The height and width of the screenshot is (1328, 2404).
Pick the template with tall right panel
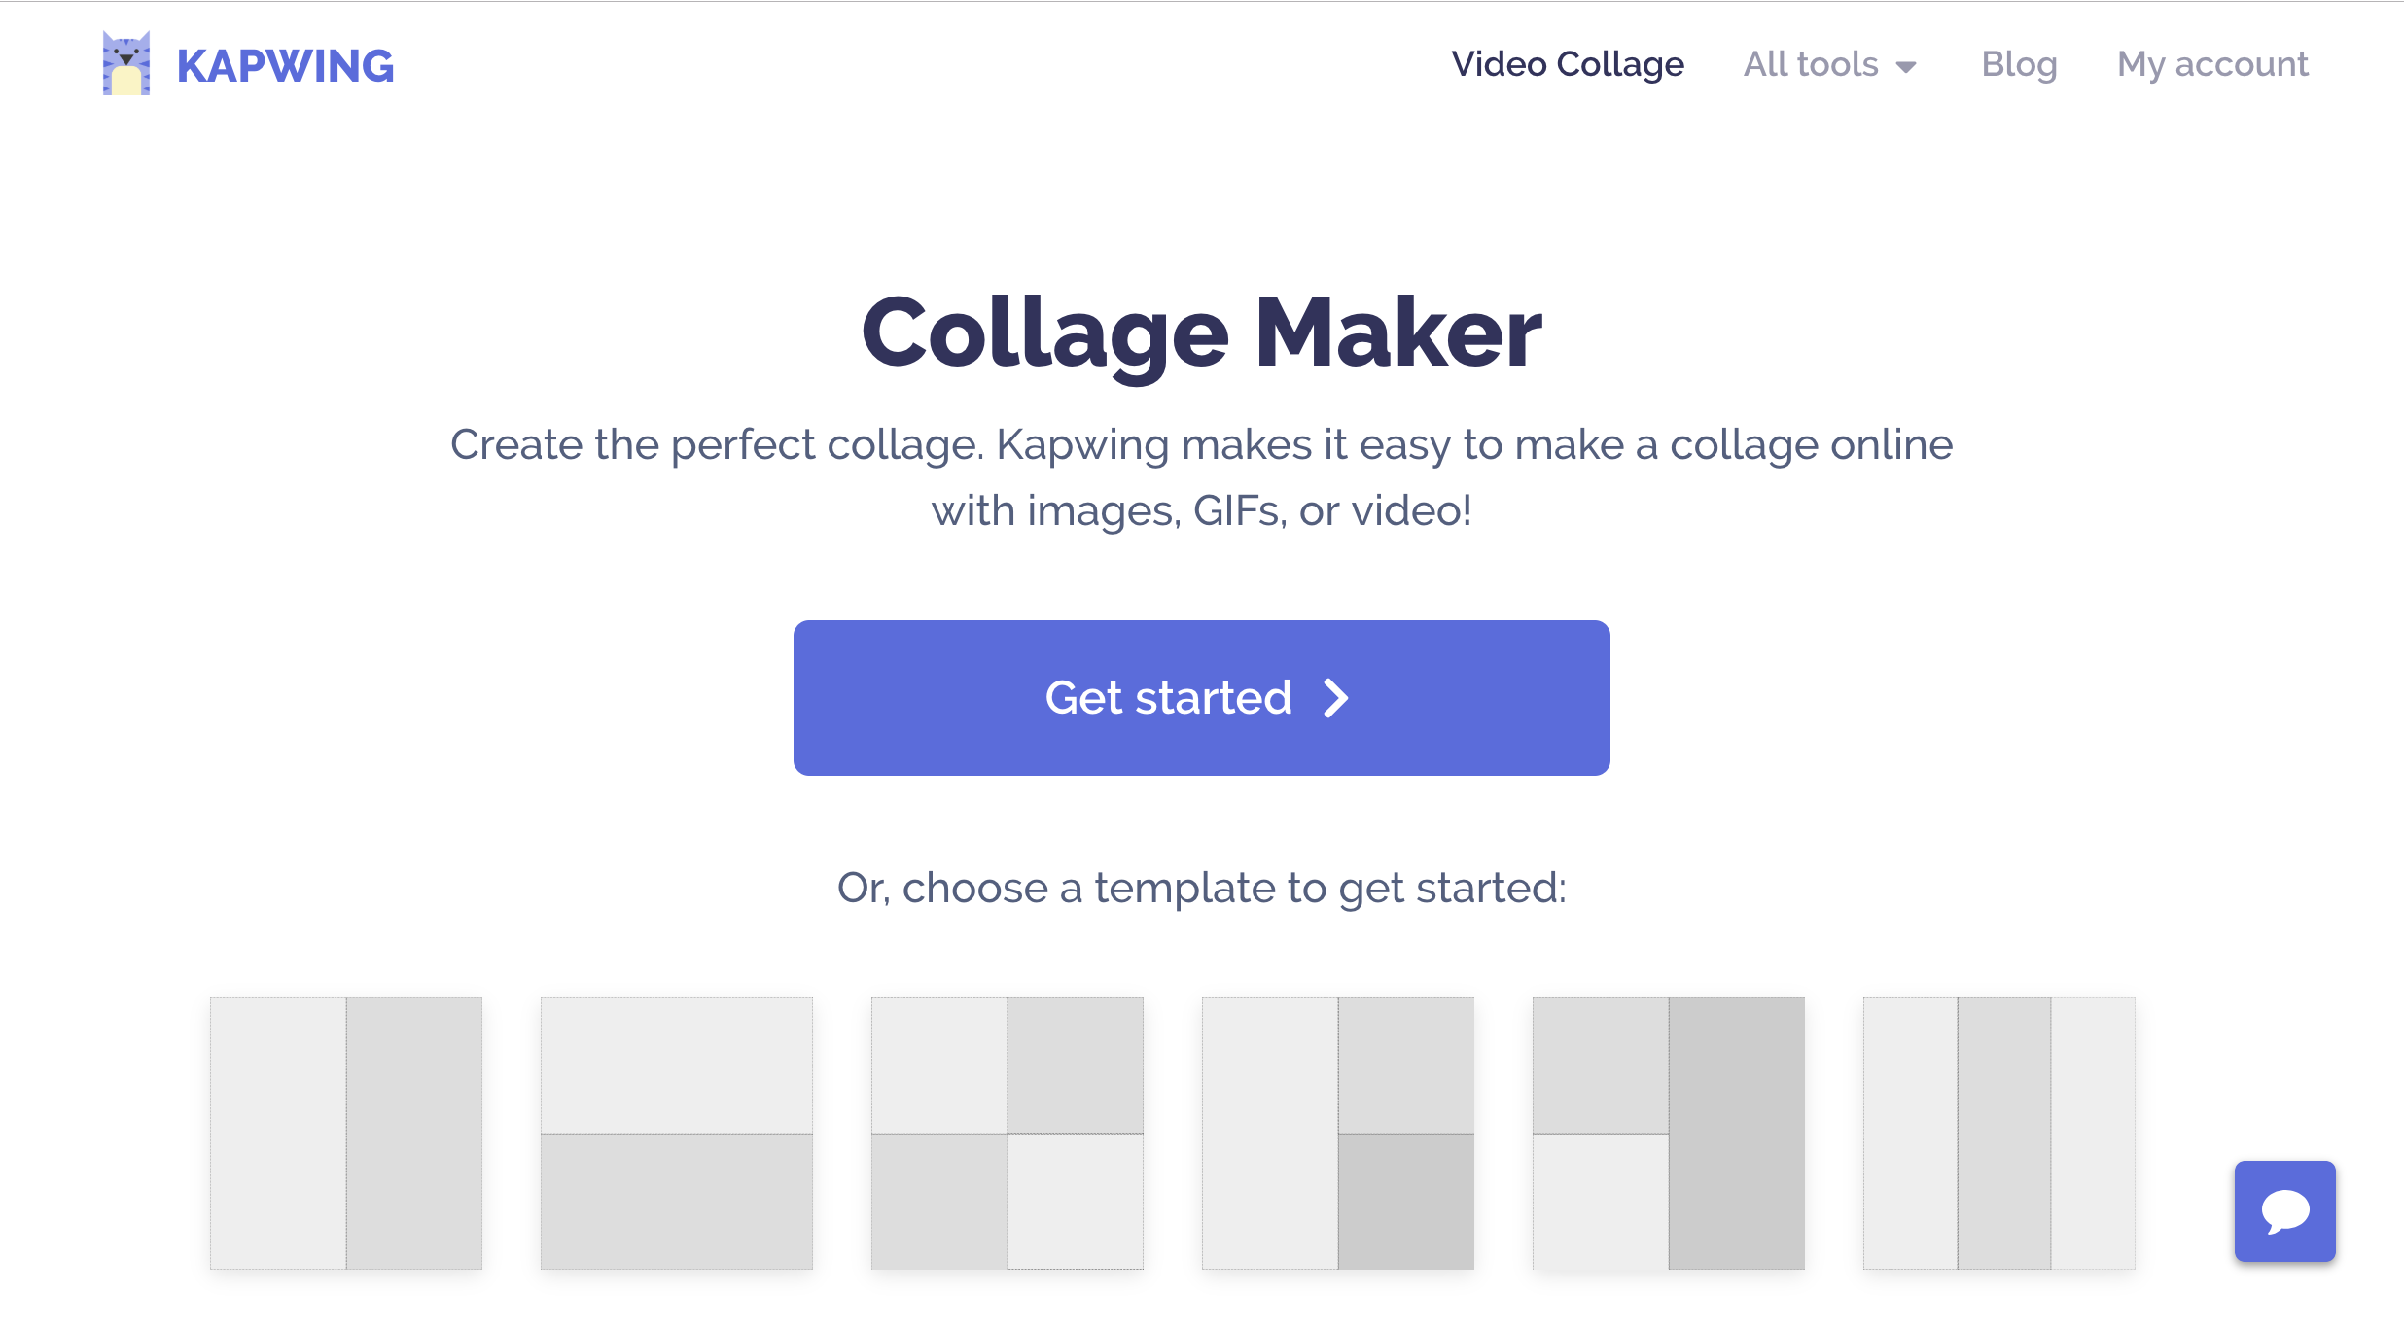(x=1669, y=1134)
